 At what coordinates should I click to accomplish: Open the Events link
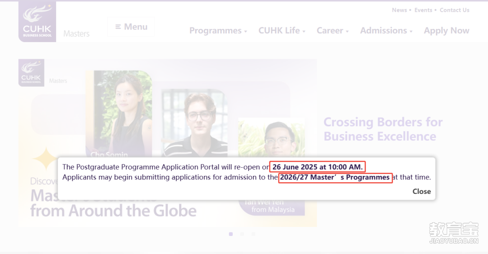423,10
